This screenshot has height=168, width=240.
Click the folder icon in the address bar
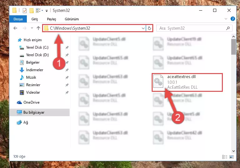click(46, 28)
